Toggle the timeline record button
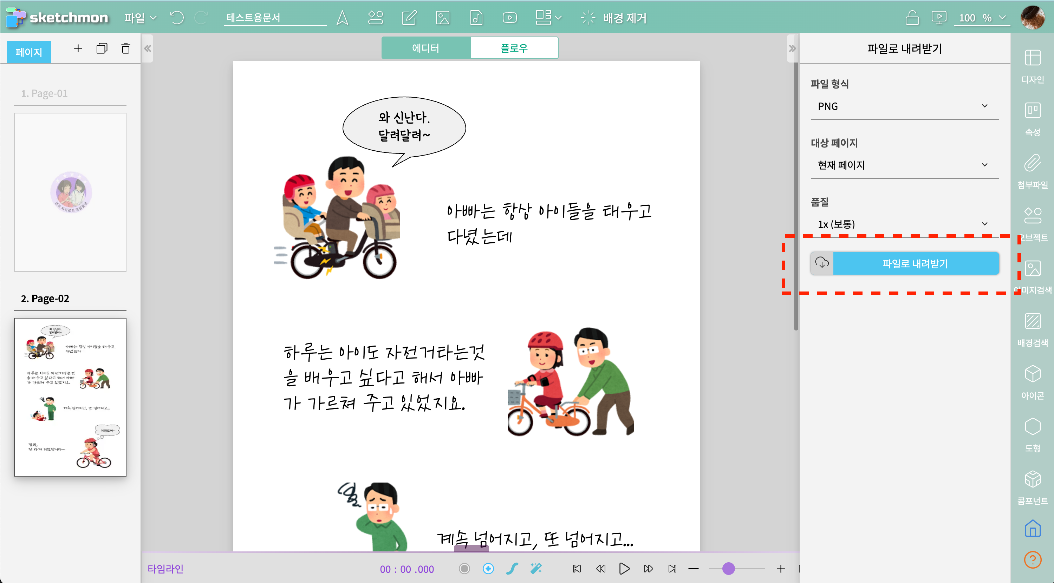1054x583 pixels. coord(464,568)
